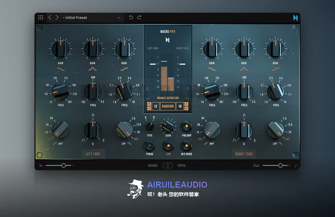Click the Right/Side bell curve icon
335x217 pixels.
244,69
